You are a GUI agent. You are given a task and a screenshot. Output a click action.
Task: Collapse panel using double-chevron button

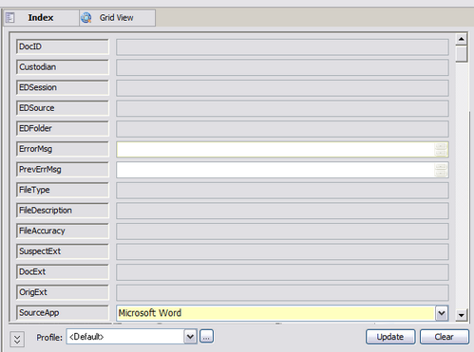tap(17, 340)
